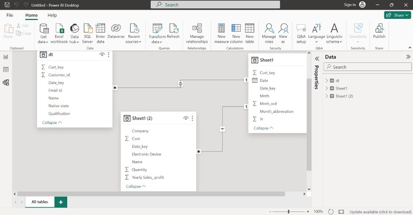Image resolution: width=413 pixels, height=215 pixels.
Task: Open Transform data query editor
Action: coord(157,33)
